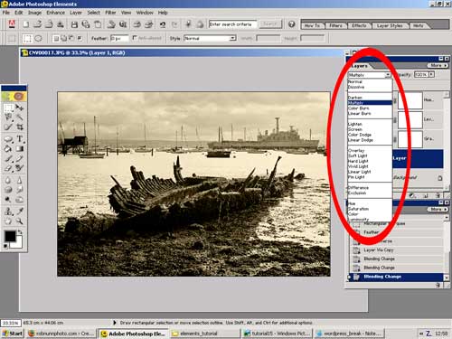Select the Move tool
Viewport: 452px width, 339px height.
(19, 108)
